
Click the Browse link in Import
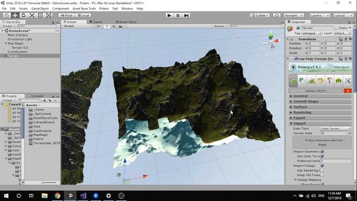[x=322, y=145]
